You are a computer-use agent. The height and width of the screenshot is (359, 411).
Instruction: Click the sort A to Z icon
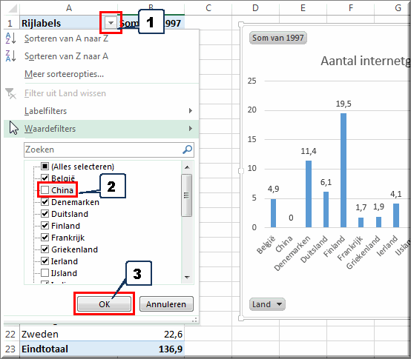pos(10,38)
